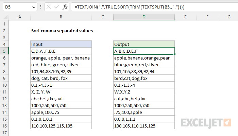Select row 17 header

coord(4,133)
